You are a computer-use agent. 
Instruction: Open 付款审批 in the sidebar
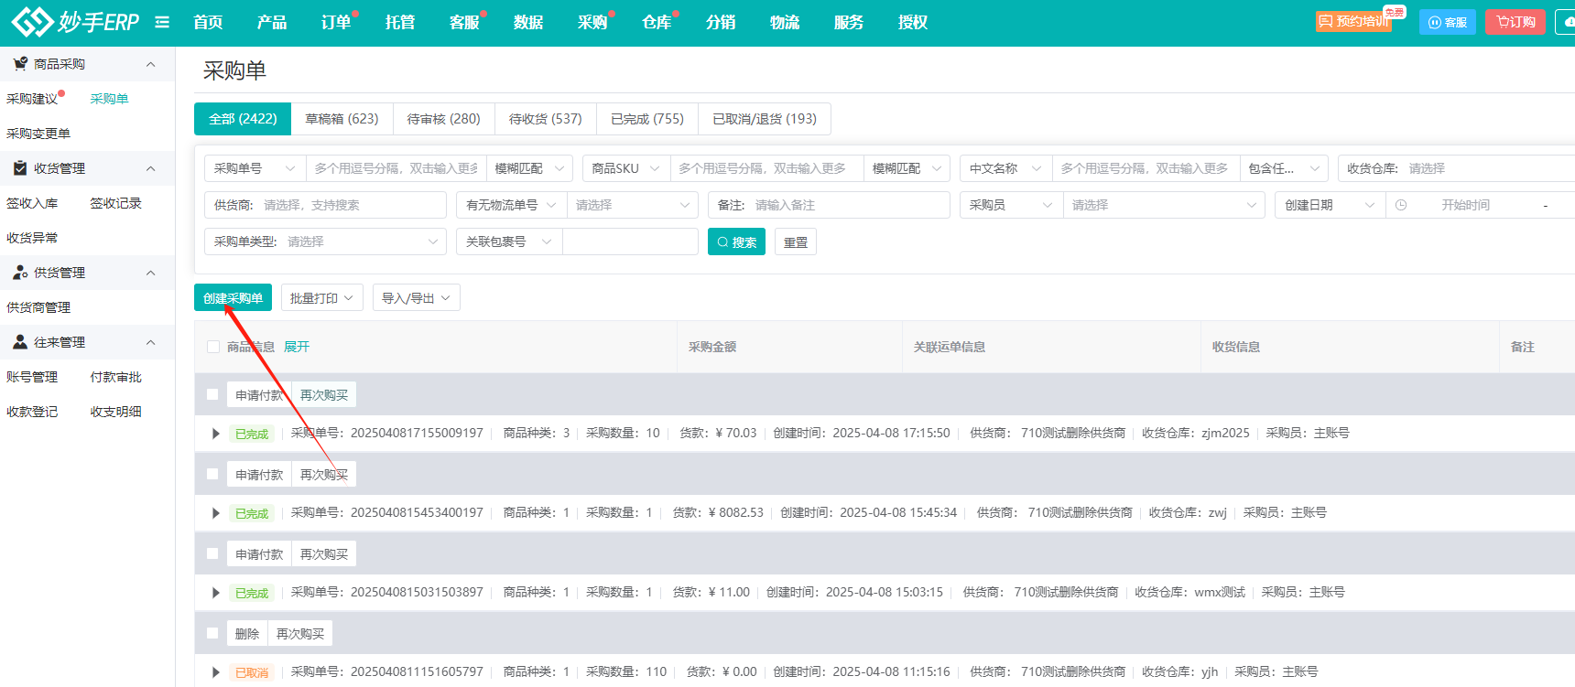click(x=116, y=377)
